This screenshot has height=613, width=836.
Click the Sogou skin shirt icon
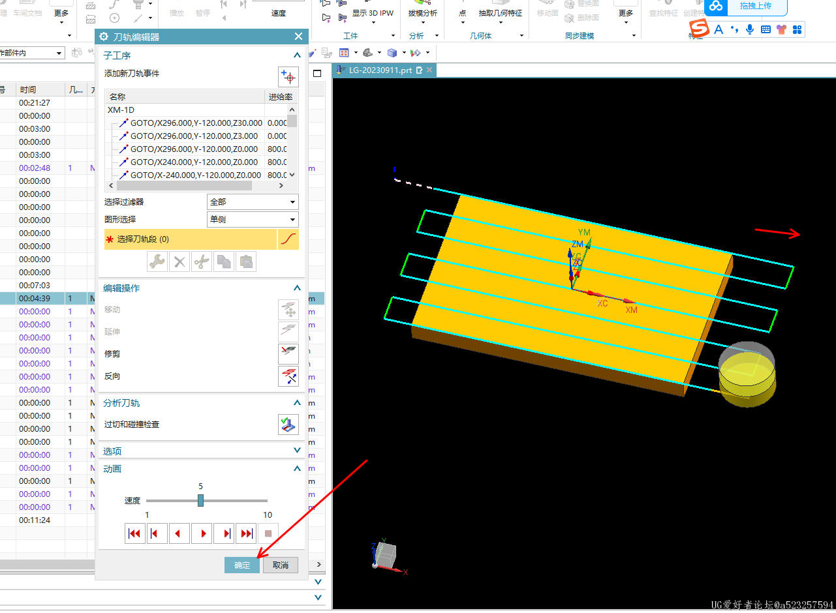coord(781,29)
